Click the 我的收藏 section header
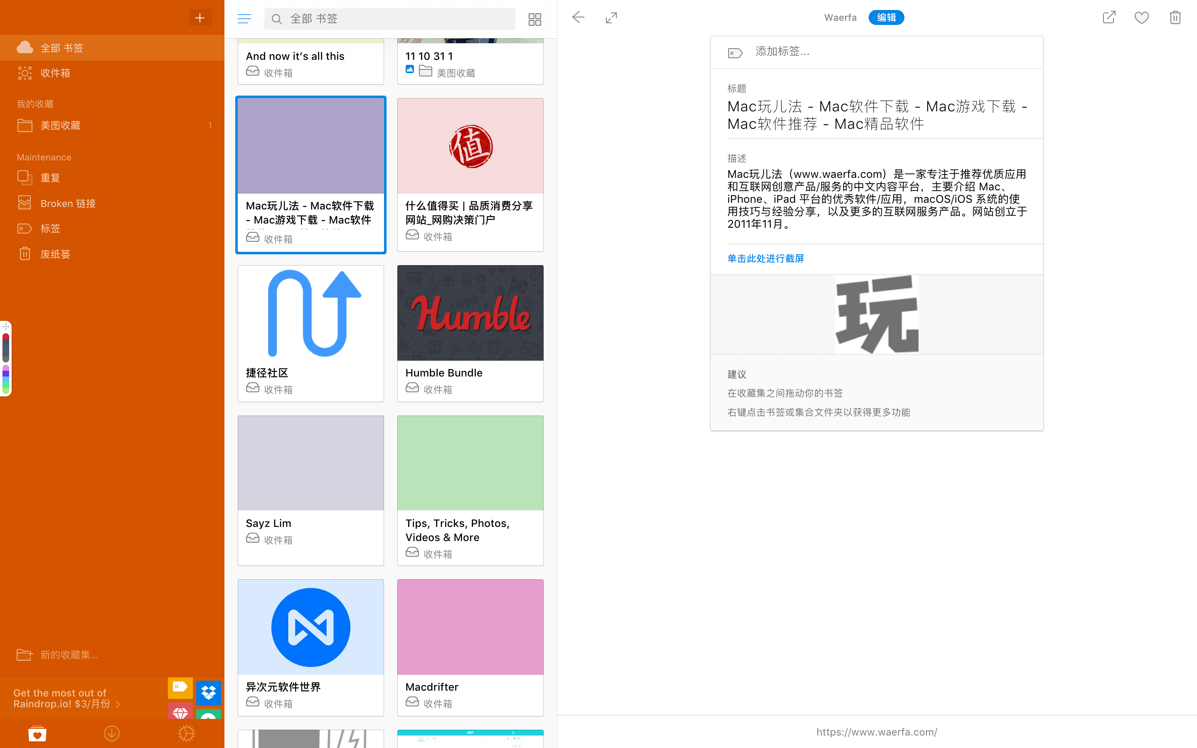This screenshot has width=1197, height=748. pos(35,104)
